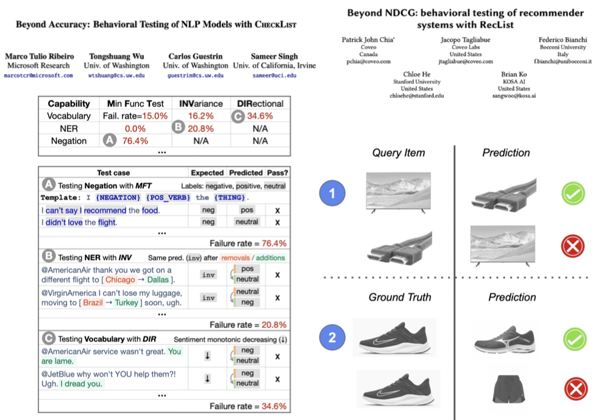Open the marcotcr@microsoft.com email link
Screen dimensions: 601x420
point(38,75)
